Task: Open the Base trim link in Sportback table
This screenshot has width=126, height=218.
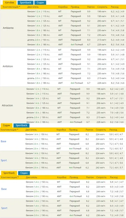Action: click(4, 189)
